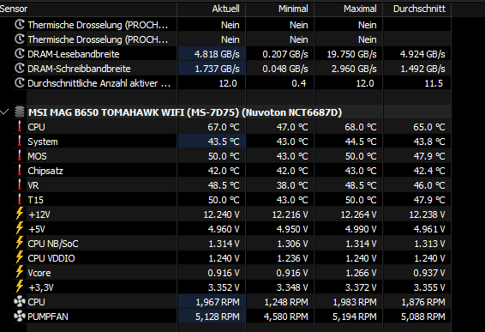This screenshot has width=485, height=332.
Task: Select the MOS temperature label
Action: tap(37, 156)
